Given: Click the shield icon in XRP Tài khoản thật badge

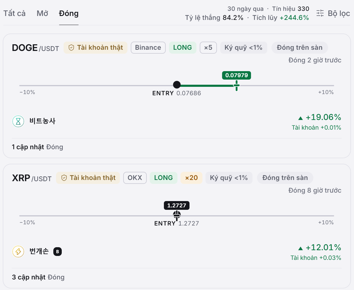Looking at the screenshot, I should pos(64,178).
